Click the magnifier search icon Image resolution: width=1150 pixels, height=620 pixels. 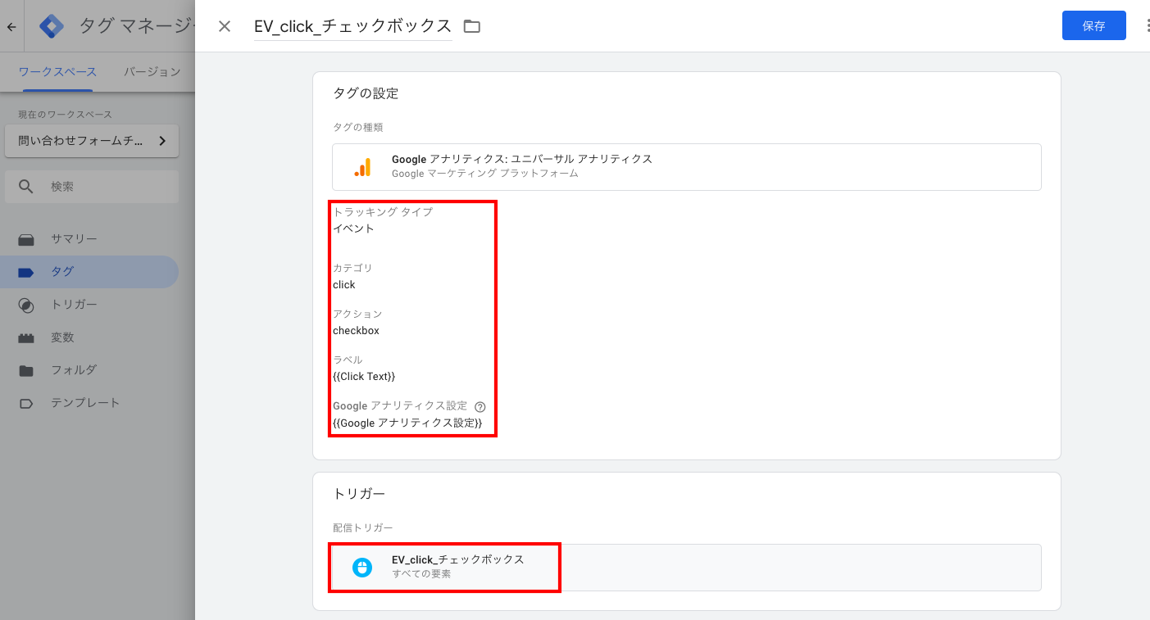[25, 187]
